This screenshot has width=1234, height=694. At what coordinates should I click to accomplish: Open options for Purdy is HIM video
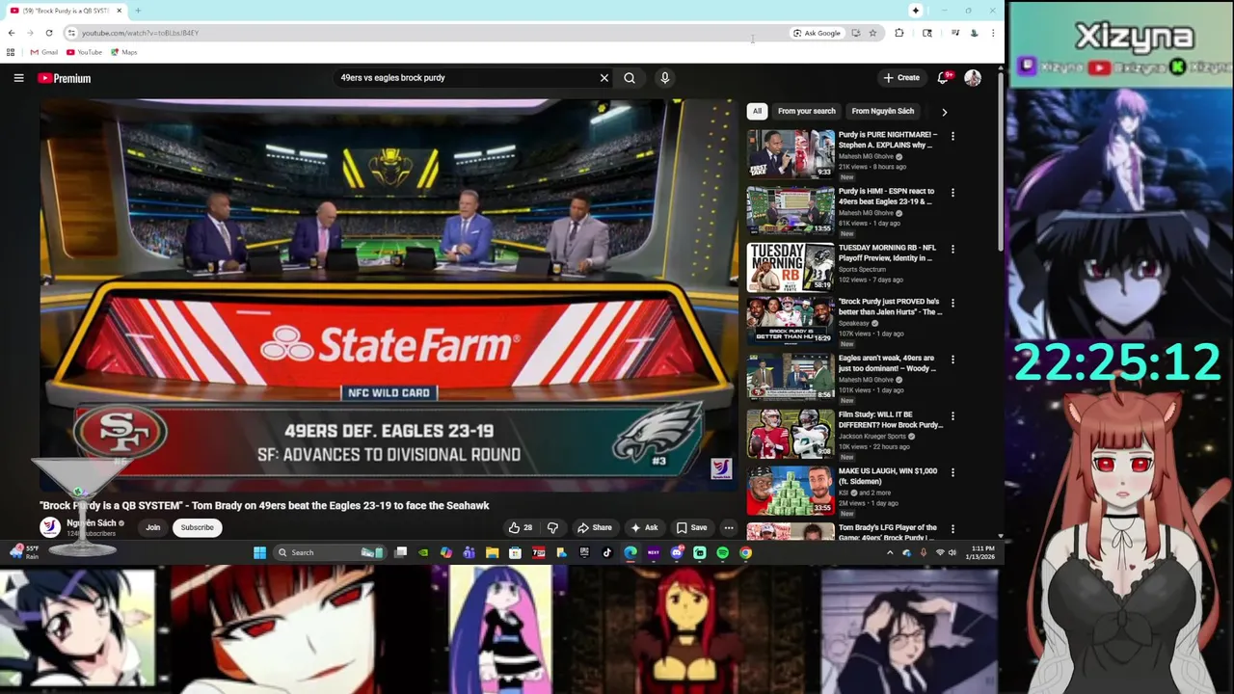(952, 192)
